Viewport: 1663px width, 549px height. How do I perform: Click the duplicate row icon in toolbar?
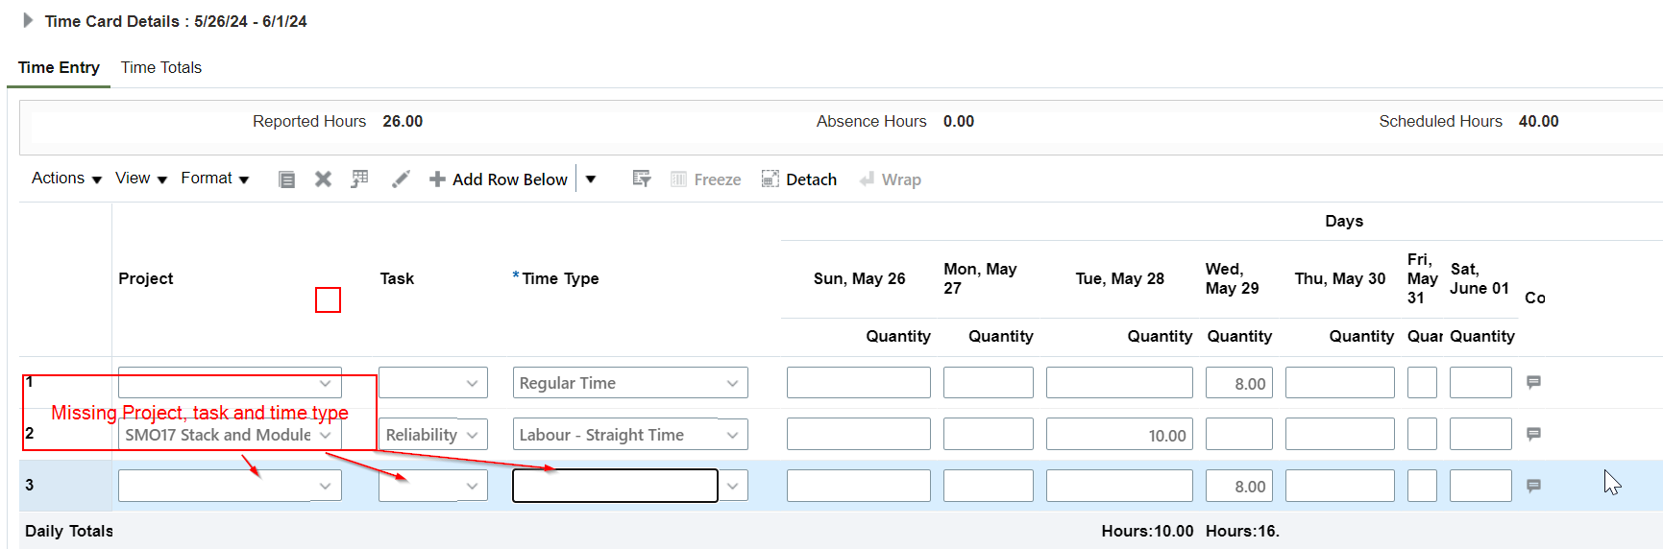[286, 179]
